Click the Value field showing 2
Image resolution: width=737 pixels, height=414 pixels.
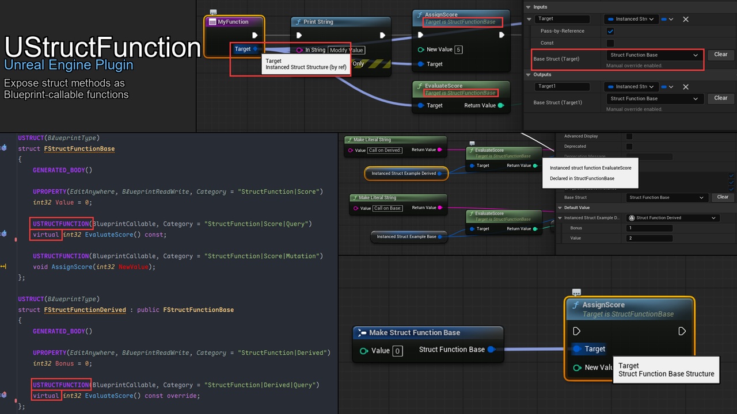[x=649, y=238]
